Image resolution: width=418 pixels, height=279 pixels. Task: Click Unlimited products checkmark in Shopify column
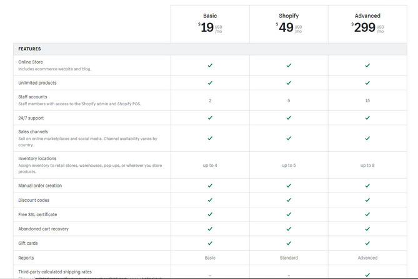coord(289,83)
